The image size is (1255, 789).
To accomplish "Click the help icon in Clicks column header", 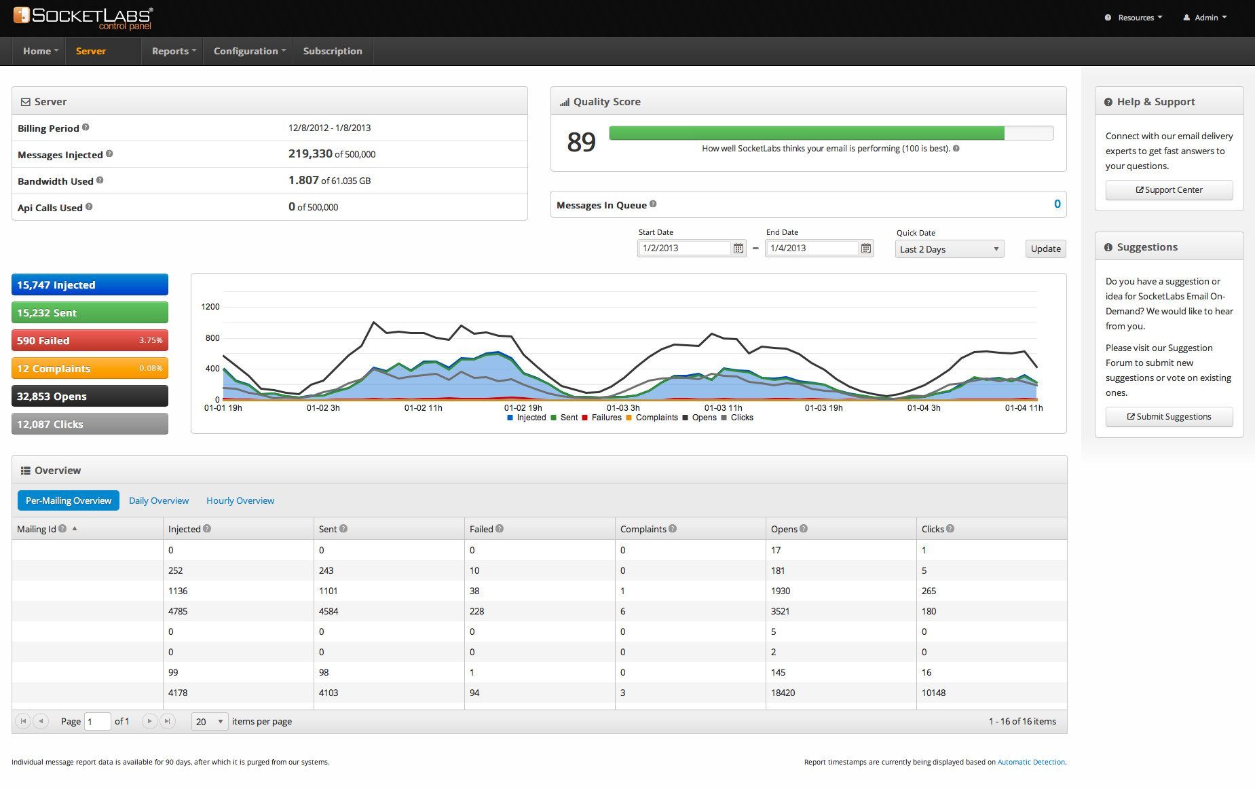I will [x=950, y=528].
